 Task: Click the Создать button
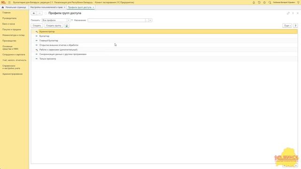point(37,26)
